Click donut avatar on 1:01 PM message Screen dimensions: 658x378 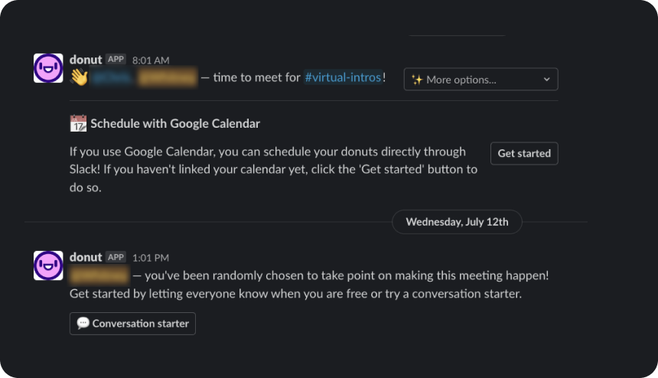click(x=48, y=266)
